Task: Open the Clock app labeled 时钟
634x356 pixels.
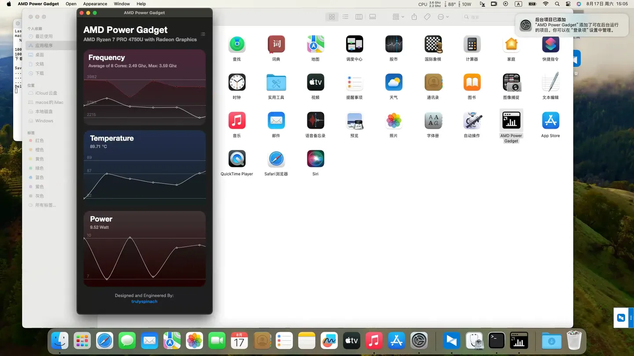Action: (237, 82)
